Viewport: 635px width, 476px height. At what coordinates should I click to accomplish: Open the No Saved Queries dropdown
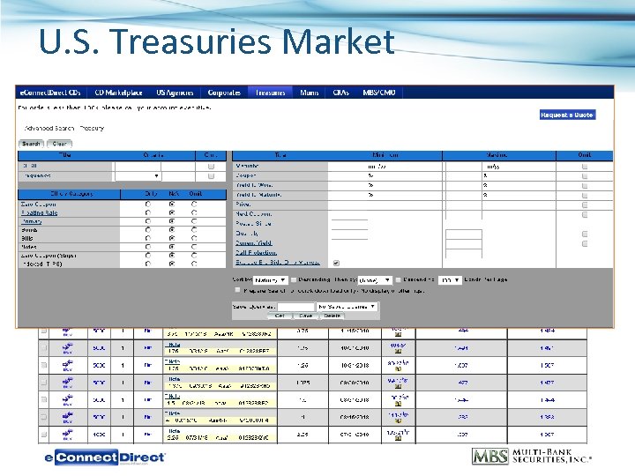point(347,307)
